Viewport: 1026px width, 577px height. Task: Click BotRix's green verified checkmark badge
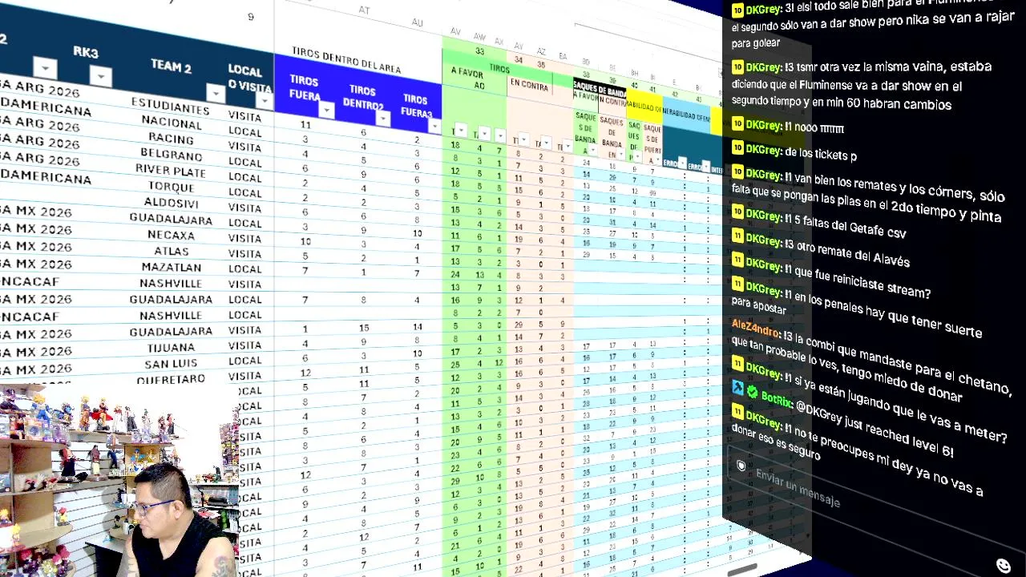(753, 392)
